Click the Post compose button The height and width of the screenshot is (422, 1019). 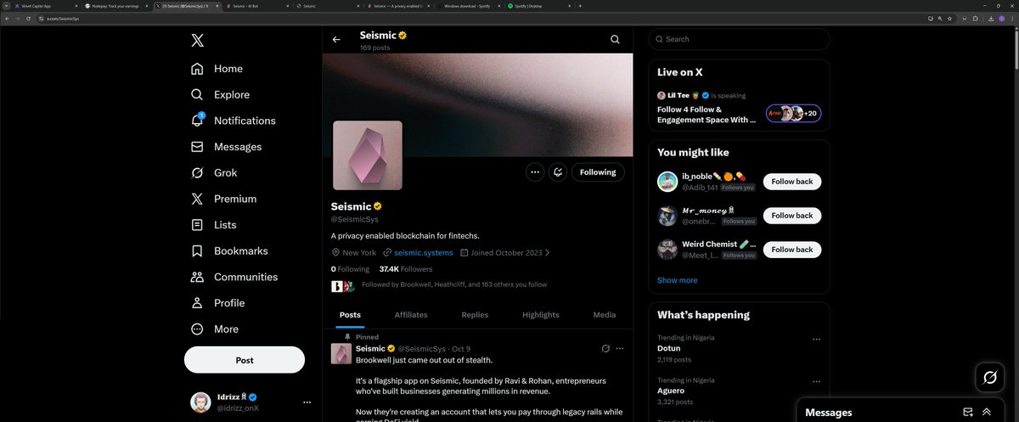[245, 360]
